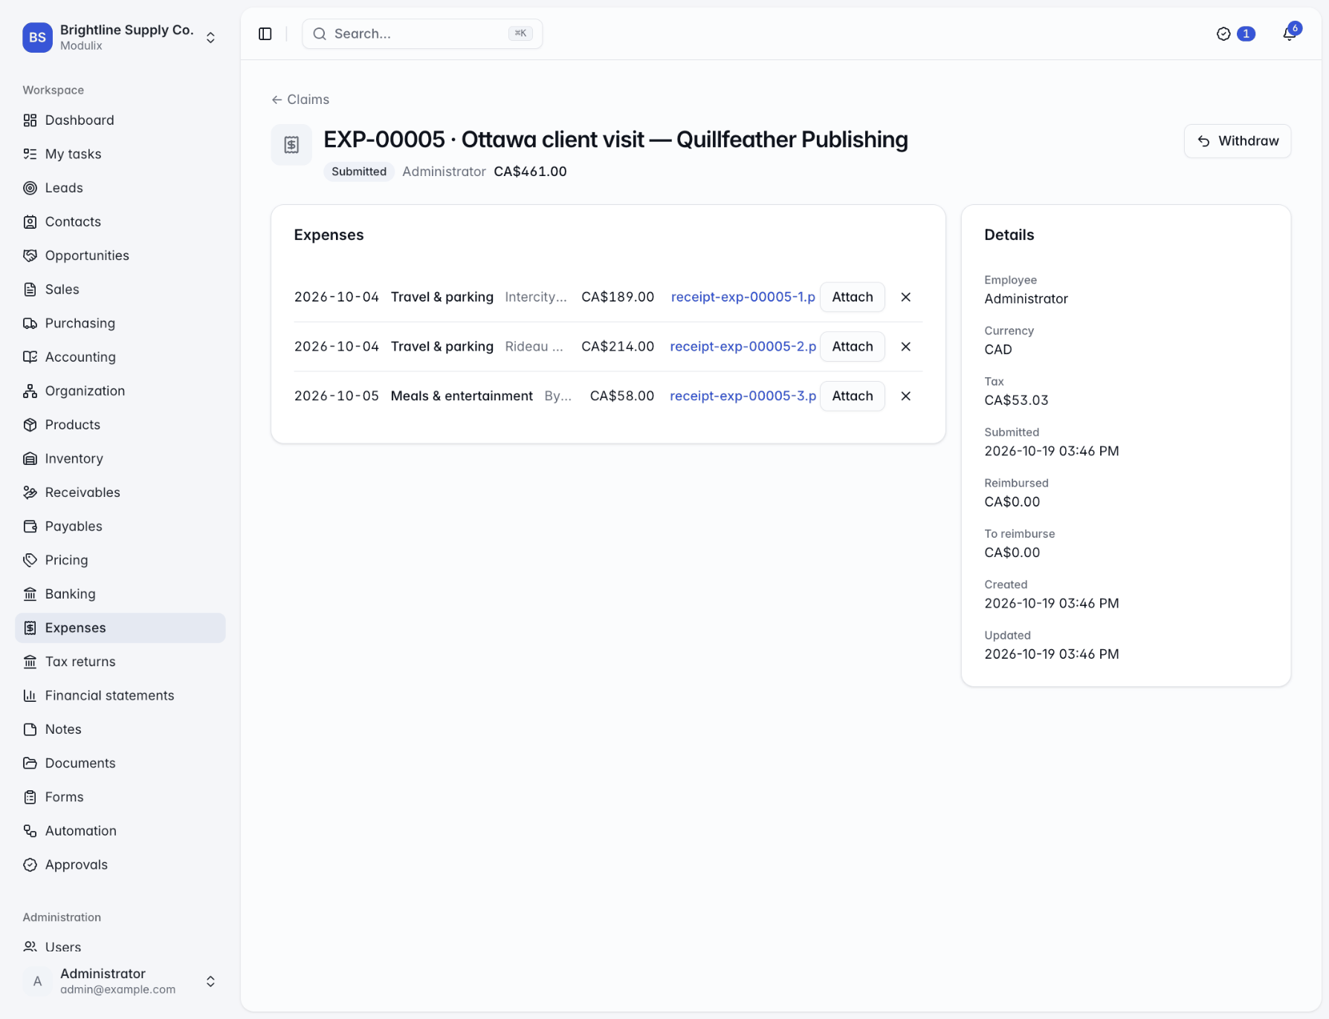Remove the CA$214.00 Rideau expense row

point(905,346)
